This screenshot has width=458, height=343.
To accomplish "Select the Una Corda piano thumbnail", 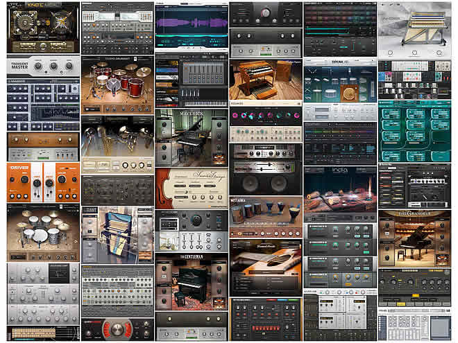I will click(414, 30).
